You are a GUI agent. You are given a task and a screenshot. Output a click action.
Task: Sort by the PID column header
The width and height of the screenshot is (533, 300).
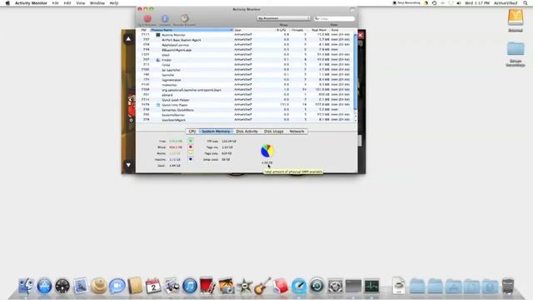(144, 30)
